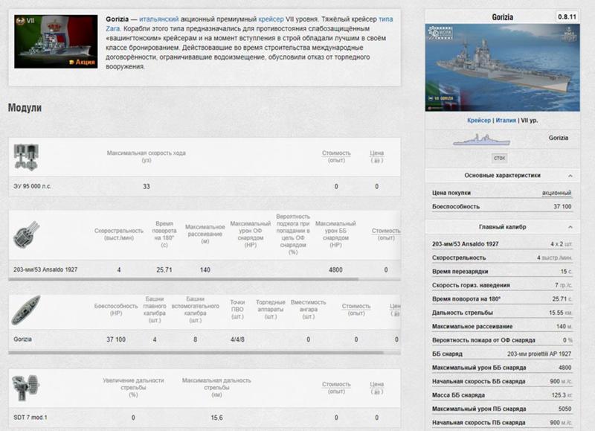The height and width of the screenshot is (431, 595).
Task: Click the Вместимость ангара column header
Action: (309, 310)
